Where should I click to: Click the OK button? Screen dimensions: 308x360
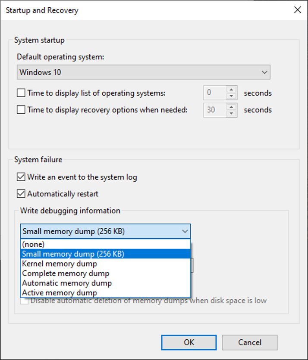click(x=189, y=342)
